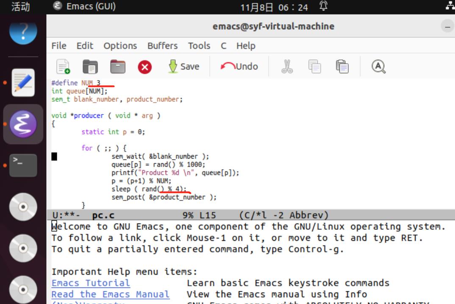Click the notification bell icon
The height and width of the screenshot is (304, 455).
[x=323, y=6]
